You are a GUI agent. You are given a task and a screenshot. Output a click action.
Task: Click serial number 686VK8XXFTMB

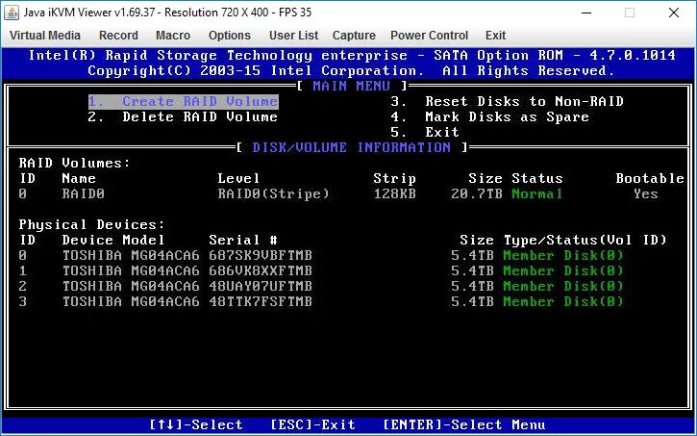(x=260, y=271)
